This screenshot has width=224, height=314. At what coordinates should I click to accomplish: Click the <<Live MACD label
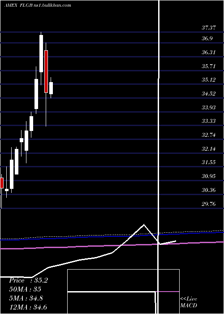[x=189, y=302]
